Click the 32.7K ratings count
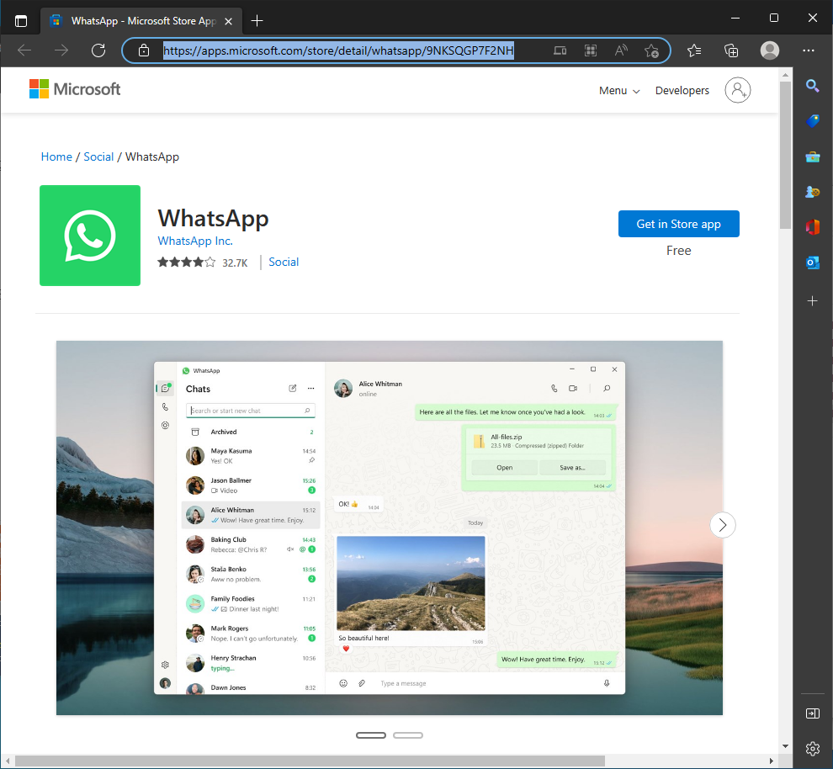 (x=235, y=263)
